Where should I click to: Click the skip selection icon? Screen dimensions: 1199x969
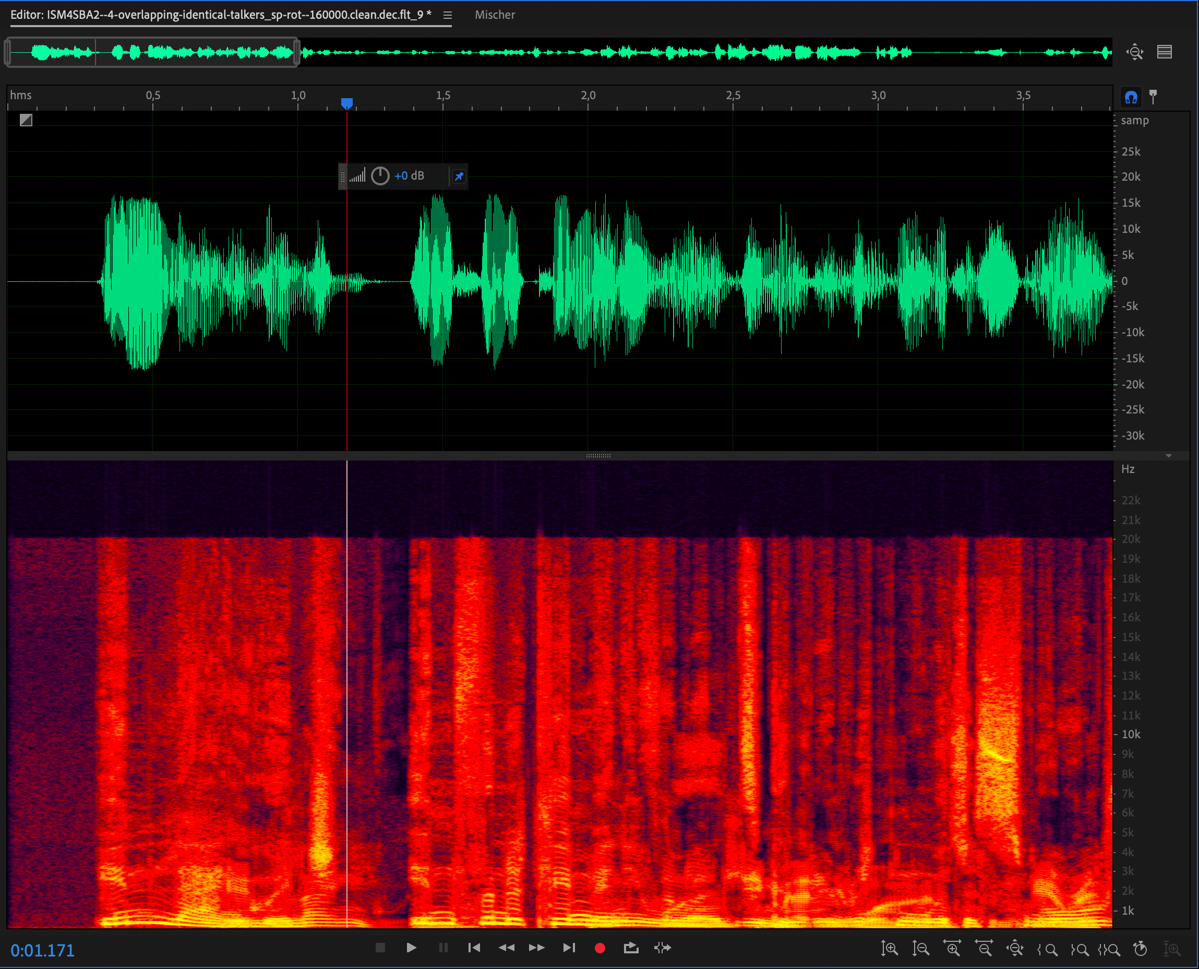(x=663, y=948)
